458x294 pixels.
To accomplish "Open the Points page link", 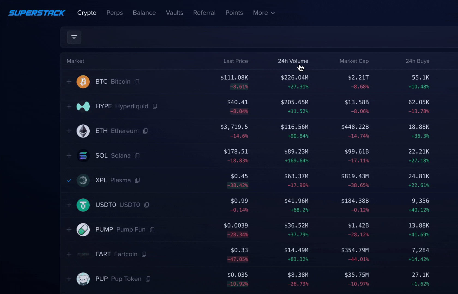I will 234,13.
